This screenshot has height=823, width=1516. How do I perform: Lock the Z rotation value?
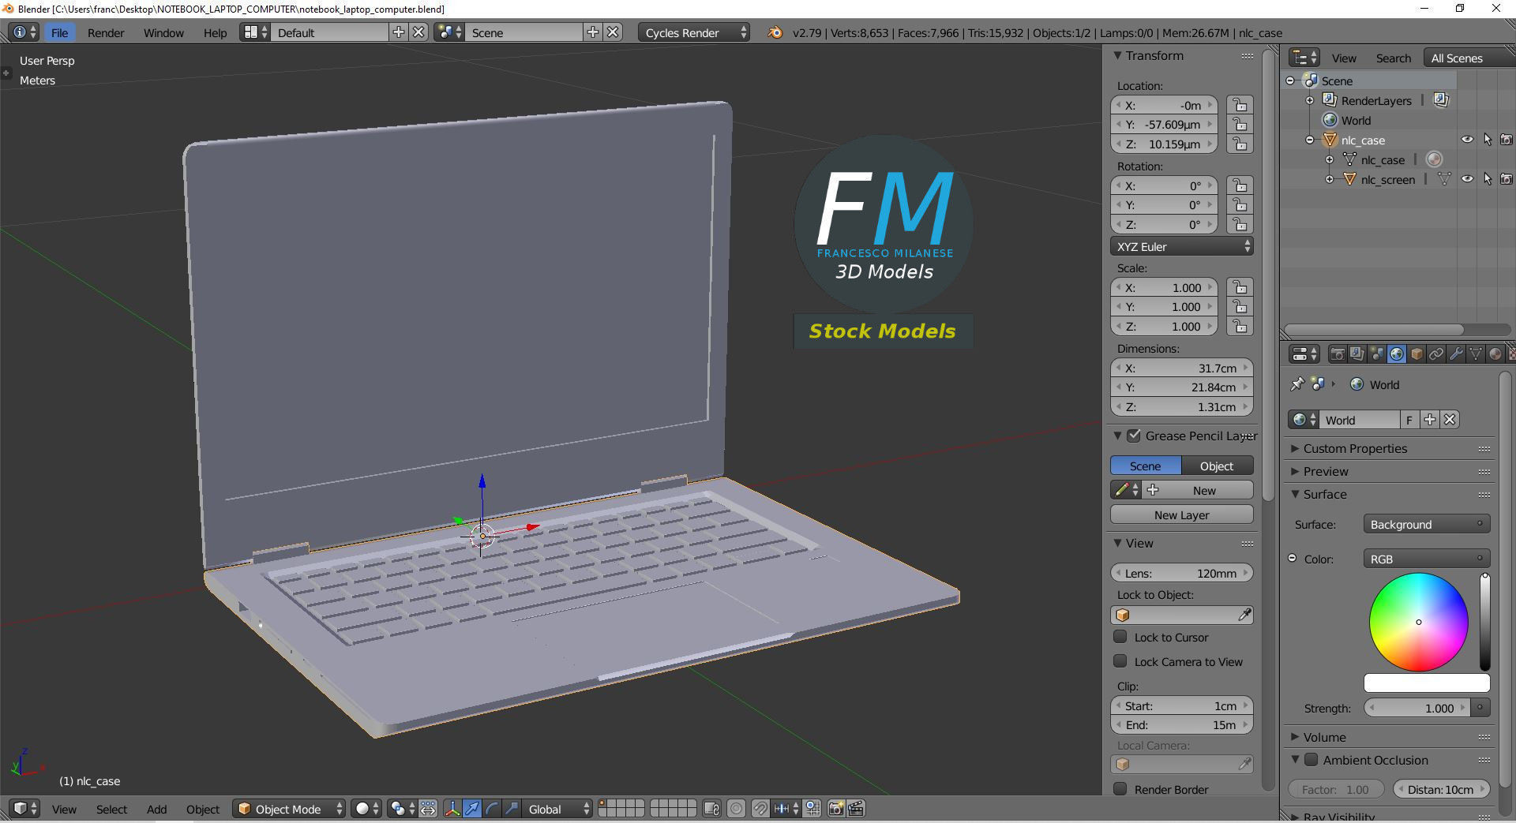tap(1240, 225)
